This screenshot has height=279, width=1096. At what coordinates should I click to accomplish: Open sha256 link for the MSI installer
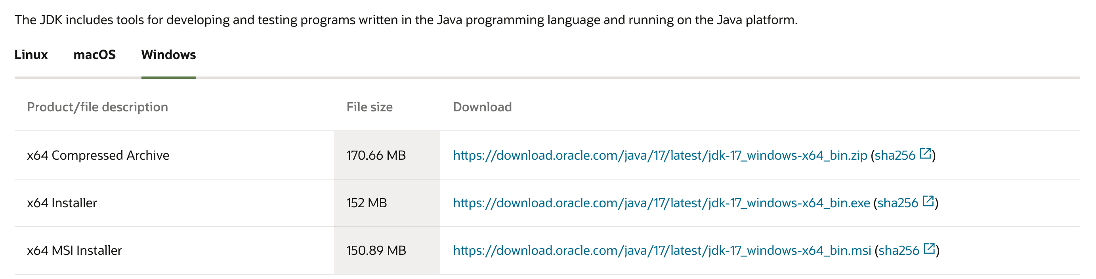899,251
